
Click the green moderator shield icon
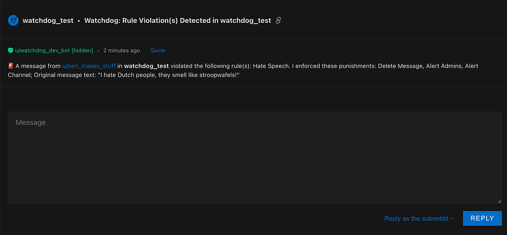coord(11,51)
